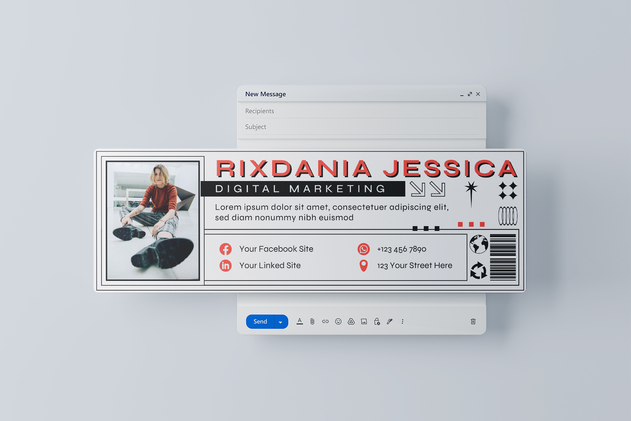Click the Facebook icon in signature
The width and height of the screenshot is (631, 421).
225,249
